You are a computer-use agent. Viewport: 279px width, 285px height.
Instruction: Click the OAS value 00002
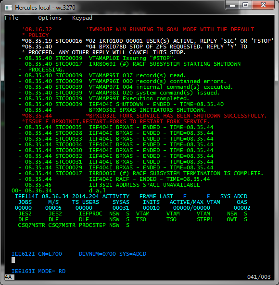[242, 208]
